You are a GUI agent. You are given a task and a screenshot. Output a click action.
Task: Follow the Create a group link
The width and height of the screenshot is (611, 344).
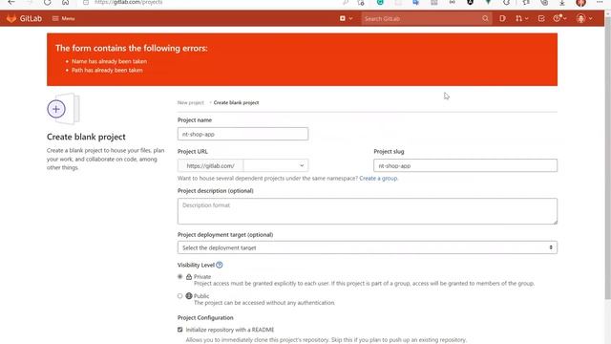(x=378, y=179)
